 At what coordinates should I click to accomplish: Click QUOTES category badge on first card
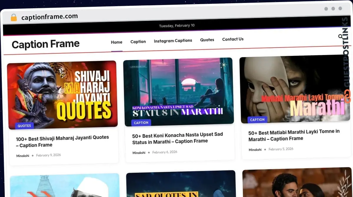(24, 126)
